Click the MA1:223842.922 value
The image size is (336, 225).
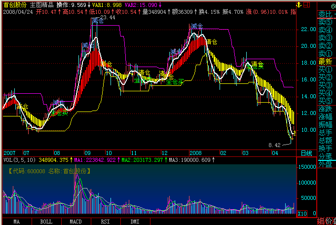pos(95,160)
